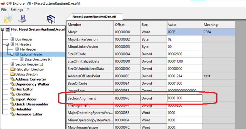Open the Address Converter tool
Image resolution: width=246 pixels, height=129 pixels.
pyautogui.click(x=31, y=79)
